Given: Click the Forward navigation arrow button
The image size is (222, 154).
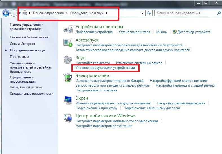Looking at the screenshot, I should [14, 13].
